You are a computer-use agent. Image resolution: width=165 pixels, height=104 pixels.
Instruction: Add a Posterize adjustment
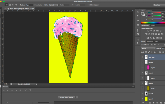click(x=151, y=38)
